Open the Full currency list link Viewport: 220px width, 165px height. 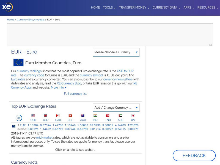75,94
